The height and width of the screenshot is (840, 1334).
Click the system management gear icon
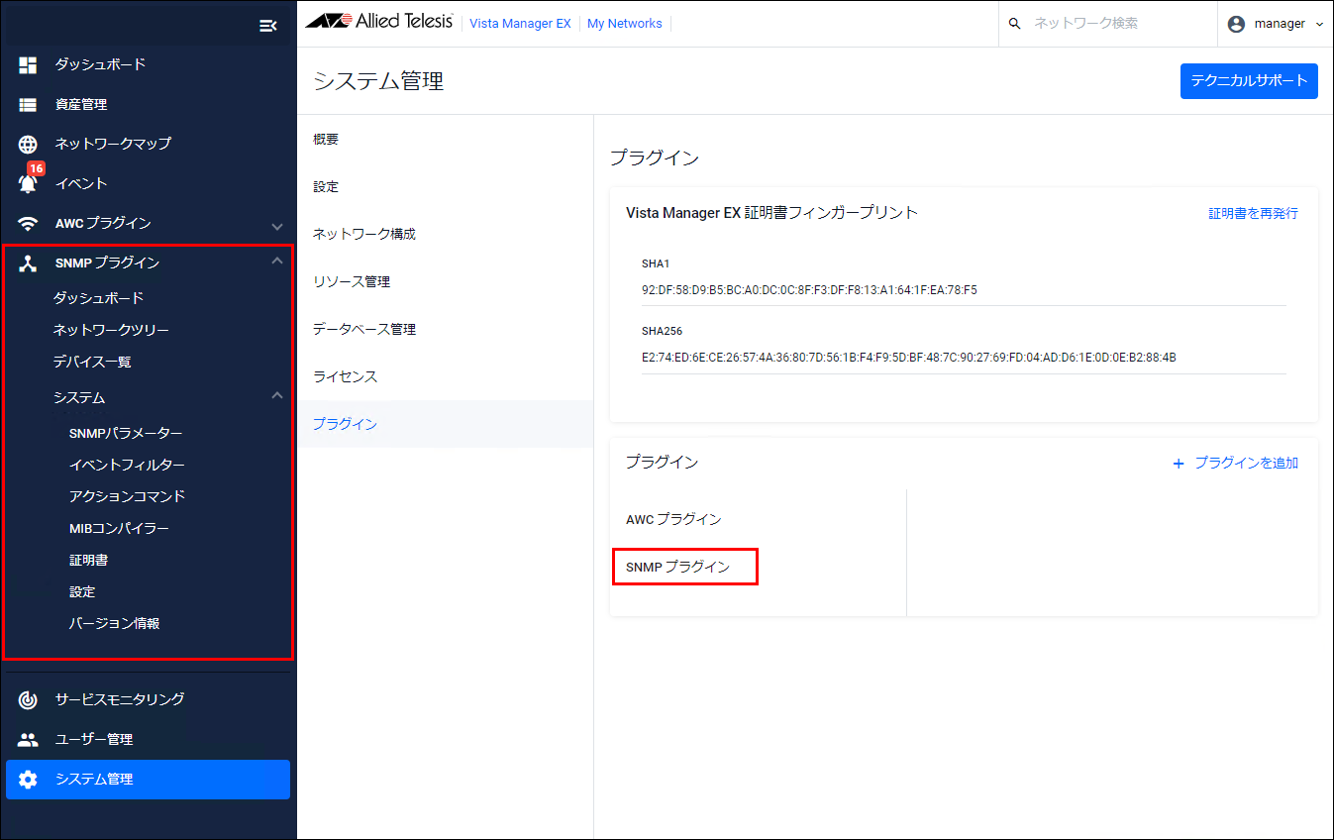point(28,780)
